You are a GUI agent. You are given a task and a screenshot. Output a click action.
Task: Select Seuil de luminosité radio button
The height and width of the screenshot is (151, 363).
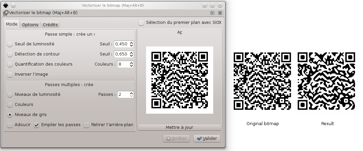[x=10, y=44]
